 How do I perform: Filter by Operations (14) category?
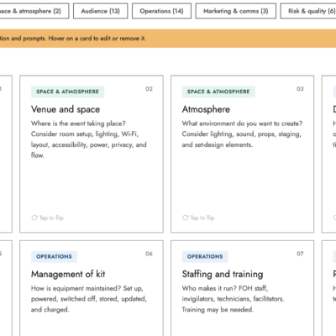[x=161, y=11]
